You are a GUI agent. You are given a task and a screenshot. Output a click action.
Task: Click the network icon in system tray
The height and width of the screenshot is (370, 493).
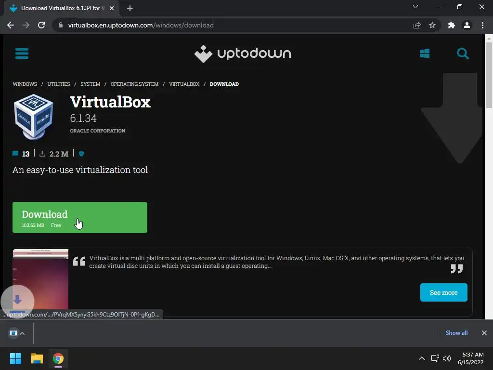click(435, 358)
